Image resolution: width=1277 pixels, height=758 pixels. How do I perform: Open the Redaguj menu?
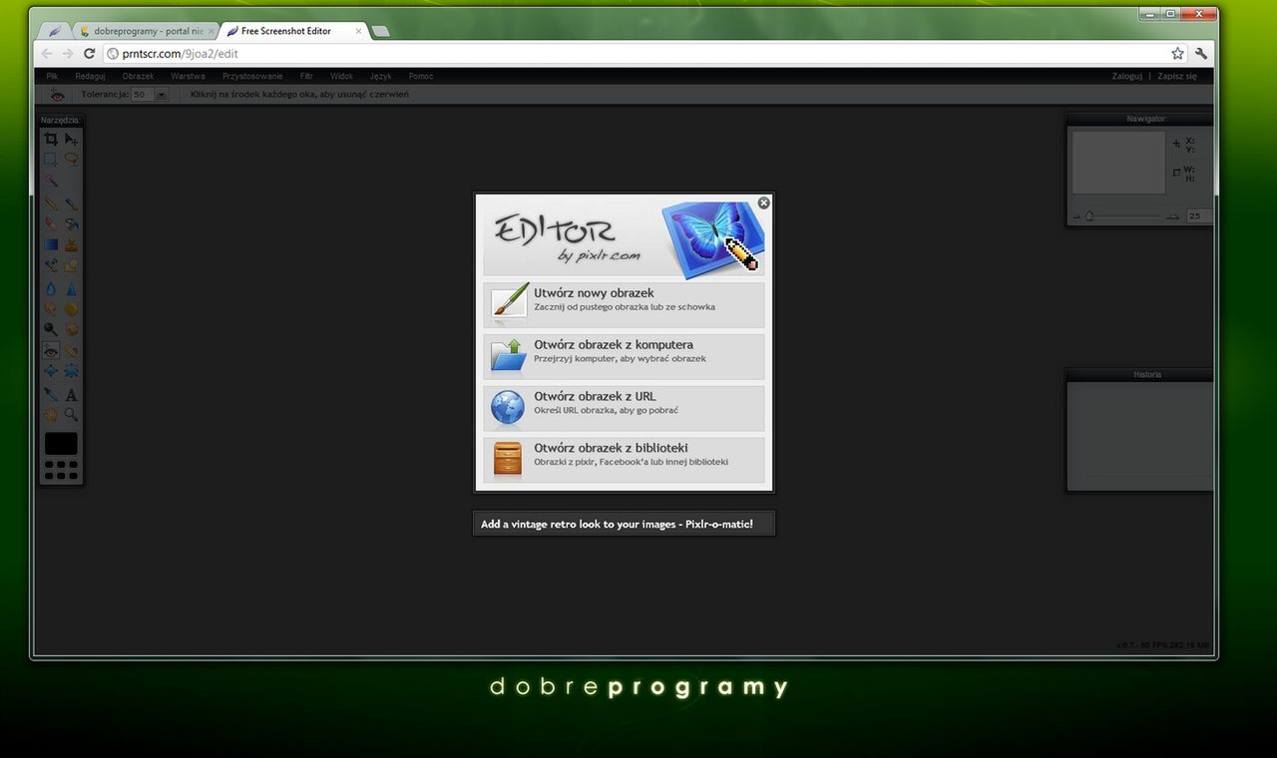click(x=90, y=76)
